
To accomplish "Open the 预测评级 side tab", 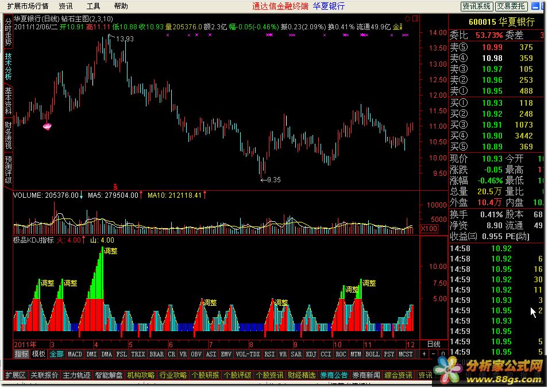I will (8, 170).
